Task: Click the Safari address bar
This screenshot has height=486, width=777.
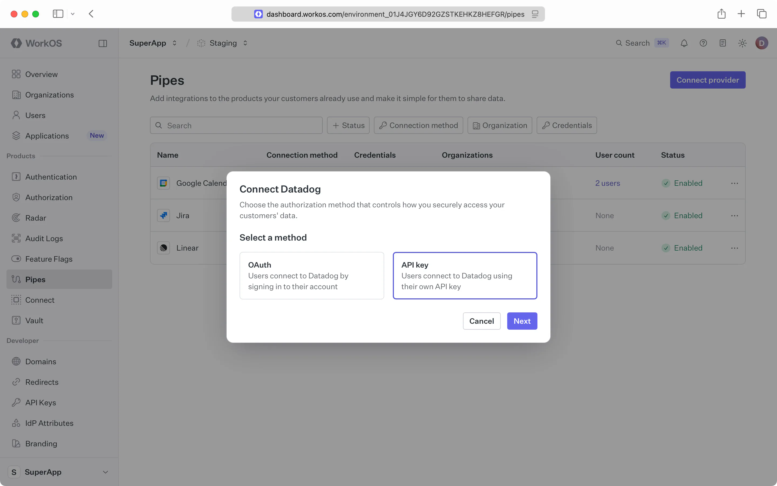Action: [388, 14]
